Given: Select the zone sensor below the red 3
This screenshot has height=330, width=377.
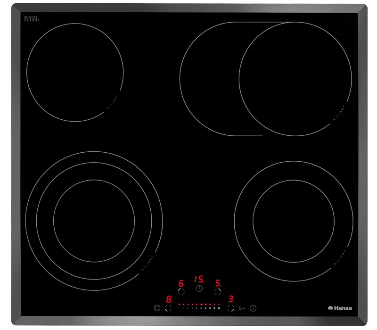Looking at the screenshot, I should tap(231, 308).
